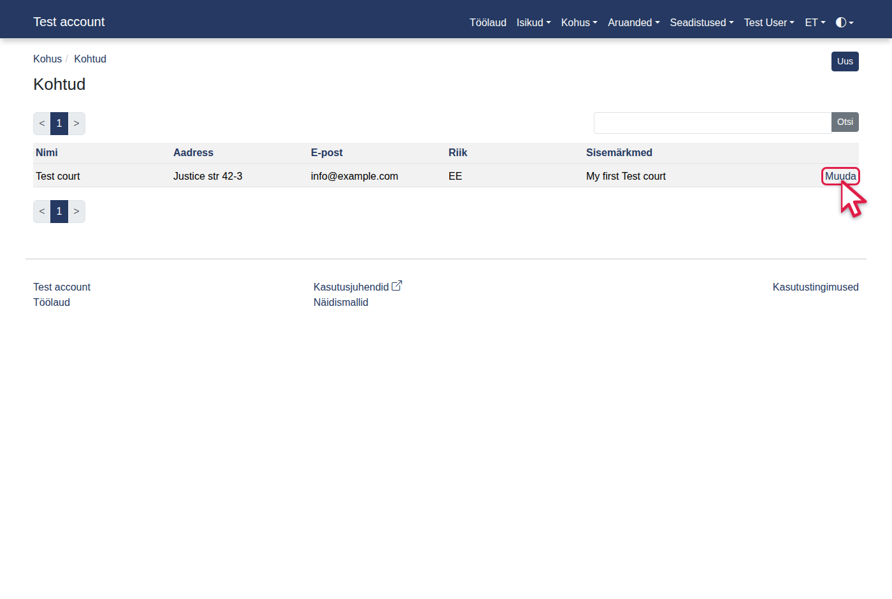Go to previous page in bottom pagination

click(x=42, y=211)
